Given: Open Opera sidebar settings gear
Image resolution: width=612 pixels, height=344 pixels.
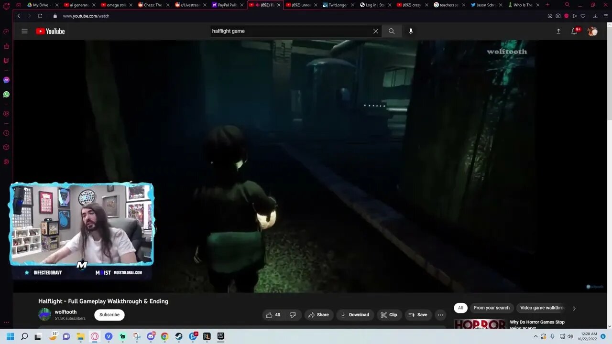Looking at the screenshot, I should coord(6,161).
